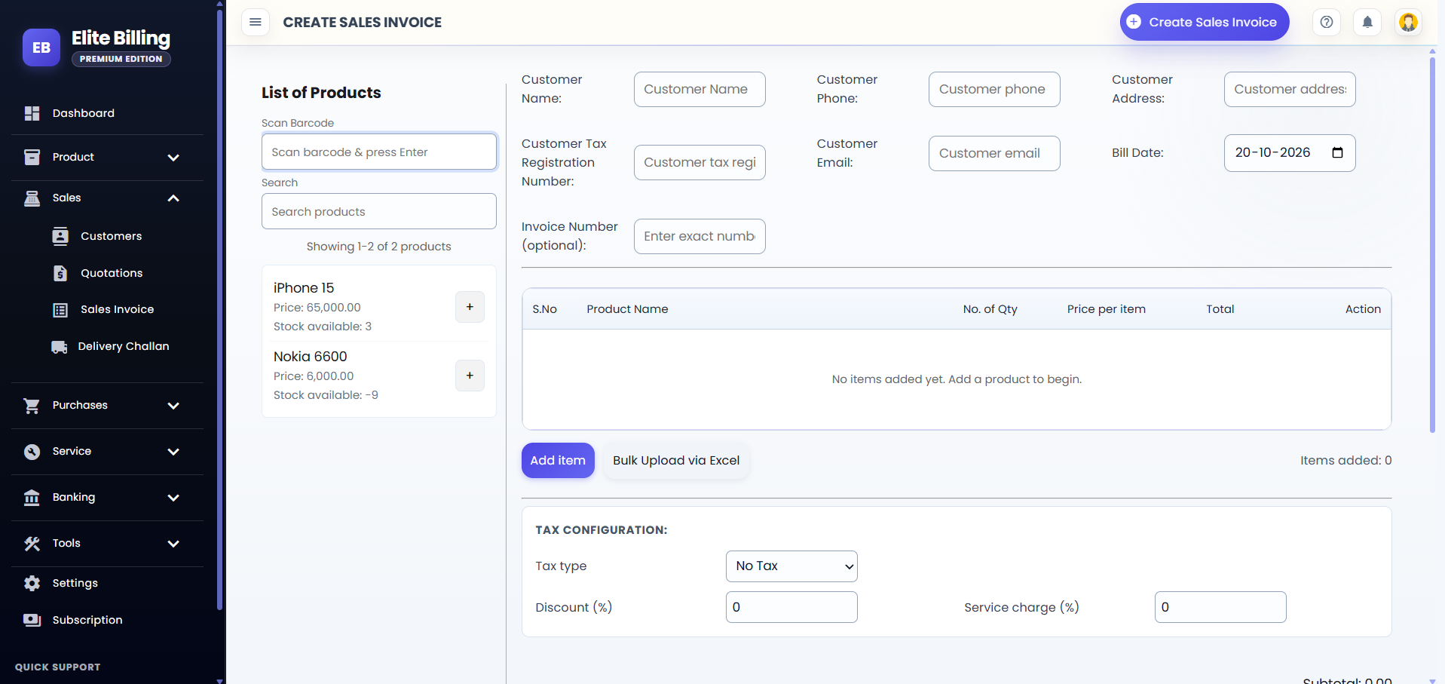The image size is (1445, 684).
Task: Open Delivery Challan from the sidebar
Action: click(x=123, y=346)
